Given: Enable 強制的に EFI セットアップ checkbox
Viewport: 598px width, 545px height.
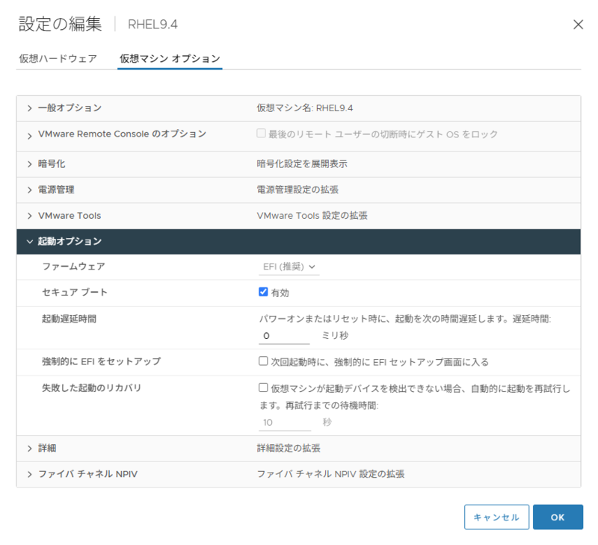Looking at the screenshot, I should pyautogui.click(x=263, y=361).
